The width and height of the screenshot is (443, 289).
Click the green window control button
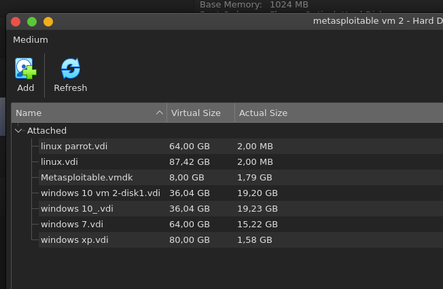click(x=32, y=22)
